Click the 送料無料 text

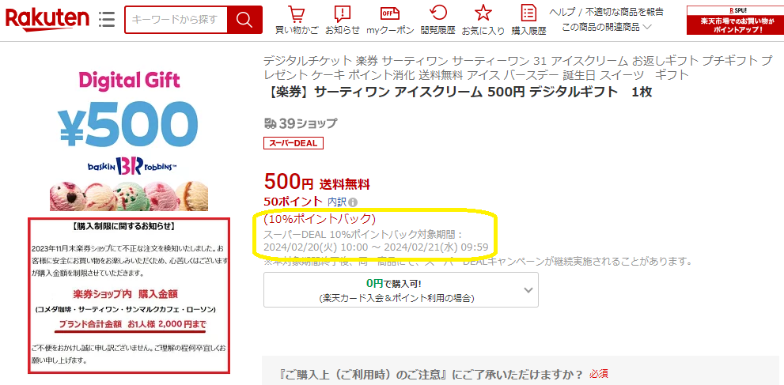click(x=344, y=184)
